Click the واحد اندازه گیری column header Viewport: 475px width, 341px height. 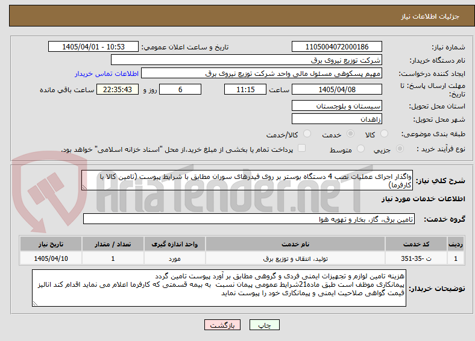pos(175,244)
